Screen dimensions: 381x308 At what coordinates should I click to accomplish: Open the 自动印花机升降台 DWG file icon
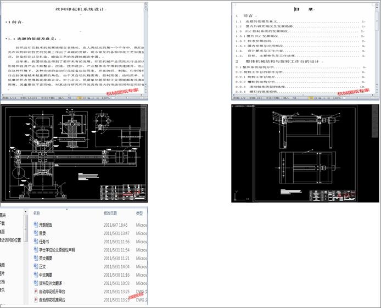coord(36,291)
